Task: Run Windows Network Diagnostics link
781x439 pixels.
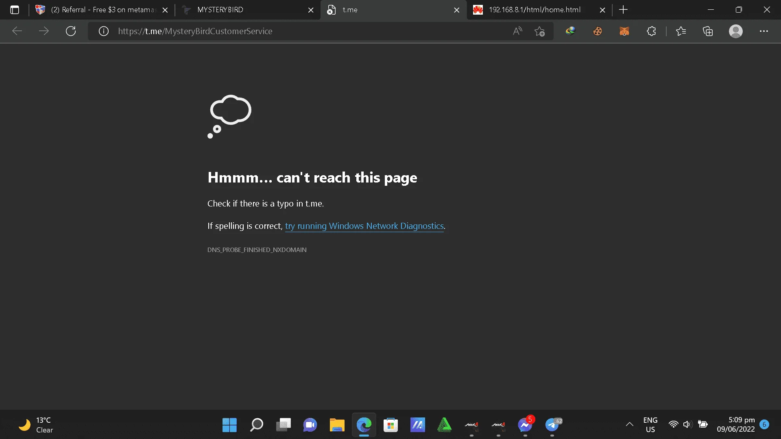Action: 364,226
